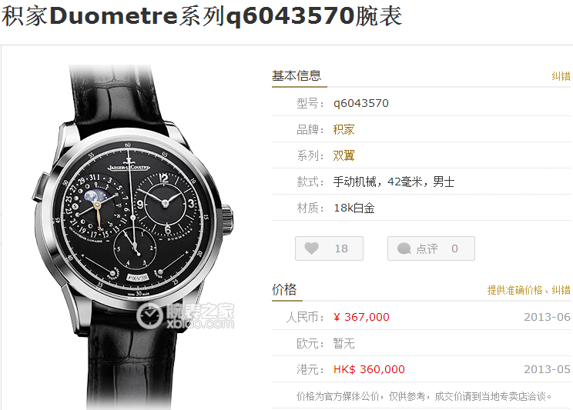
Task: Click the page title 积家Duometre系列q6043570腕表
Action: tap(202, 16)
